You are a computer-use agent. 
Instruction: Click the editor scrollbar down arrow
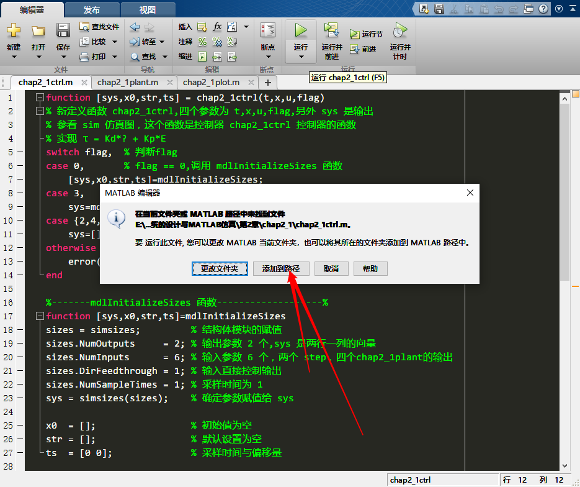click(x=564, y=465)
